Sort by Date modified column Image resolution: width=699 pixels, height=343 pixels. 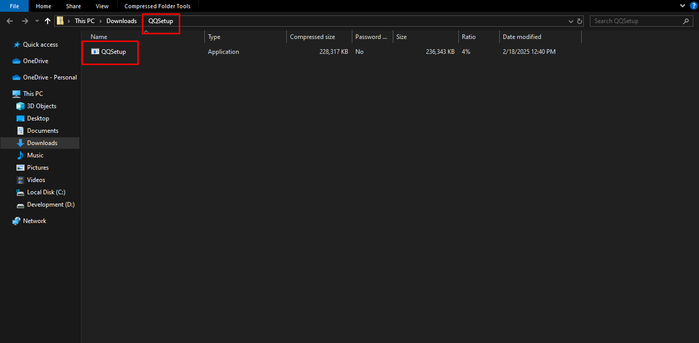click(522, 37)
